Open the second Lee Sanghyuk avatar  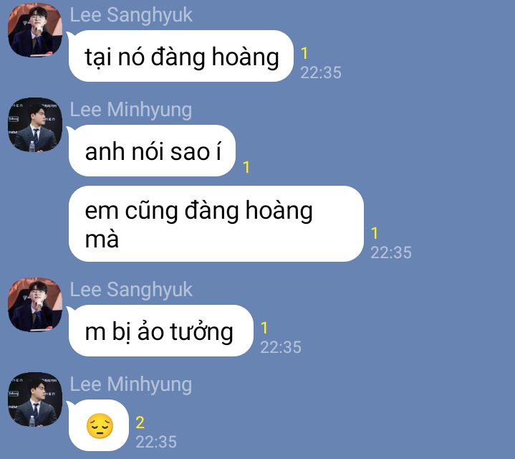35,305
